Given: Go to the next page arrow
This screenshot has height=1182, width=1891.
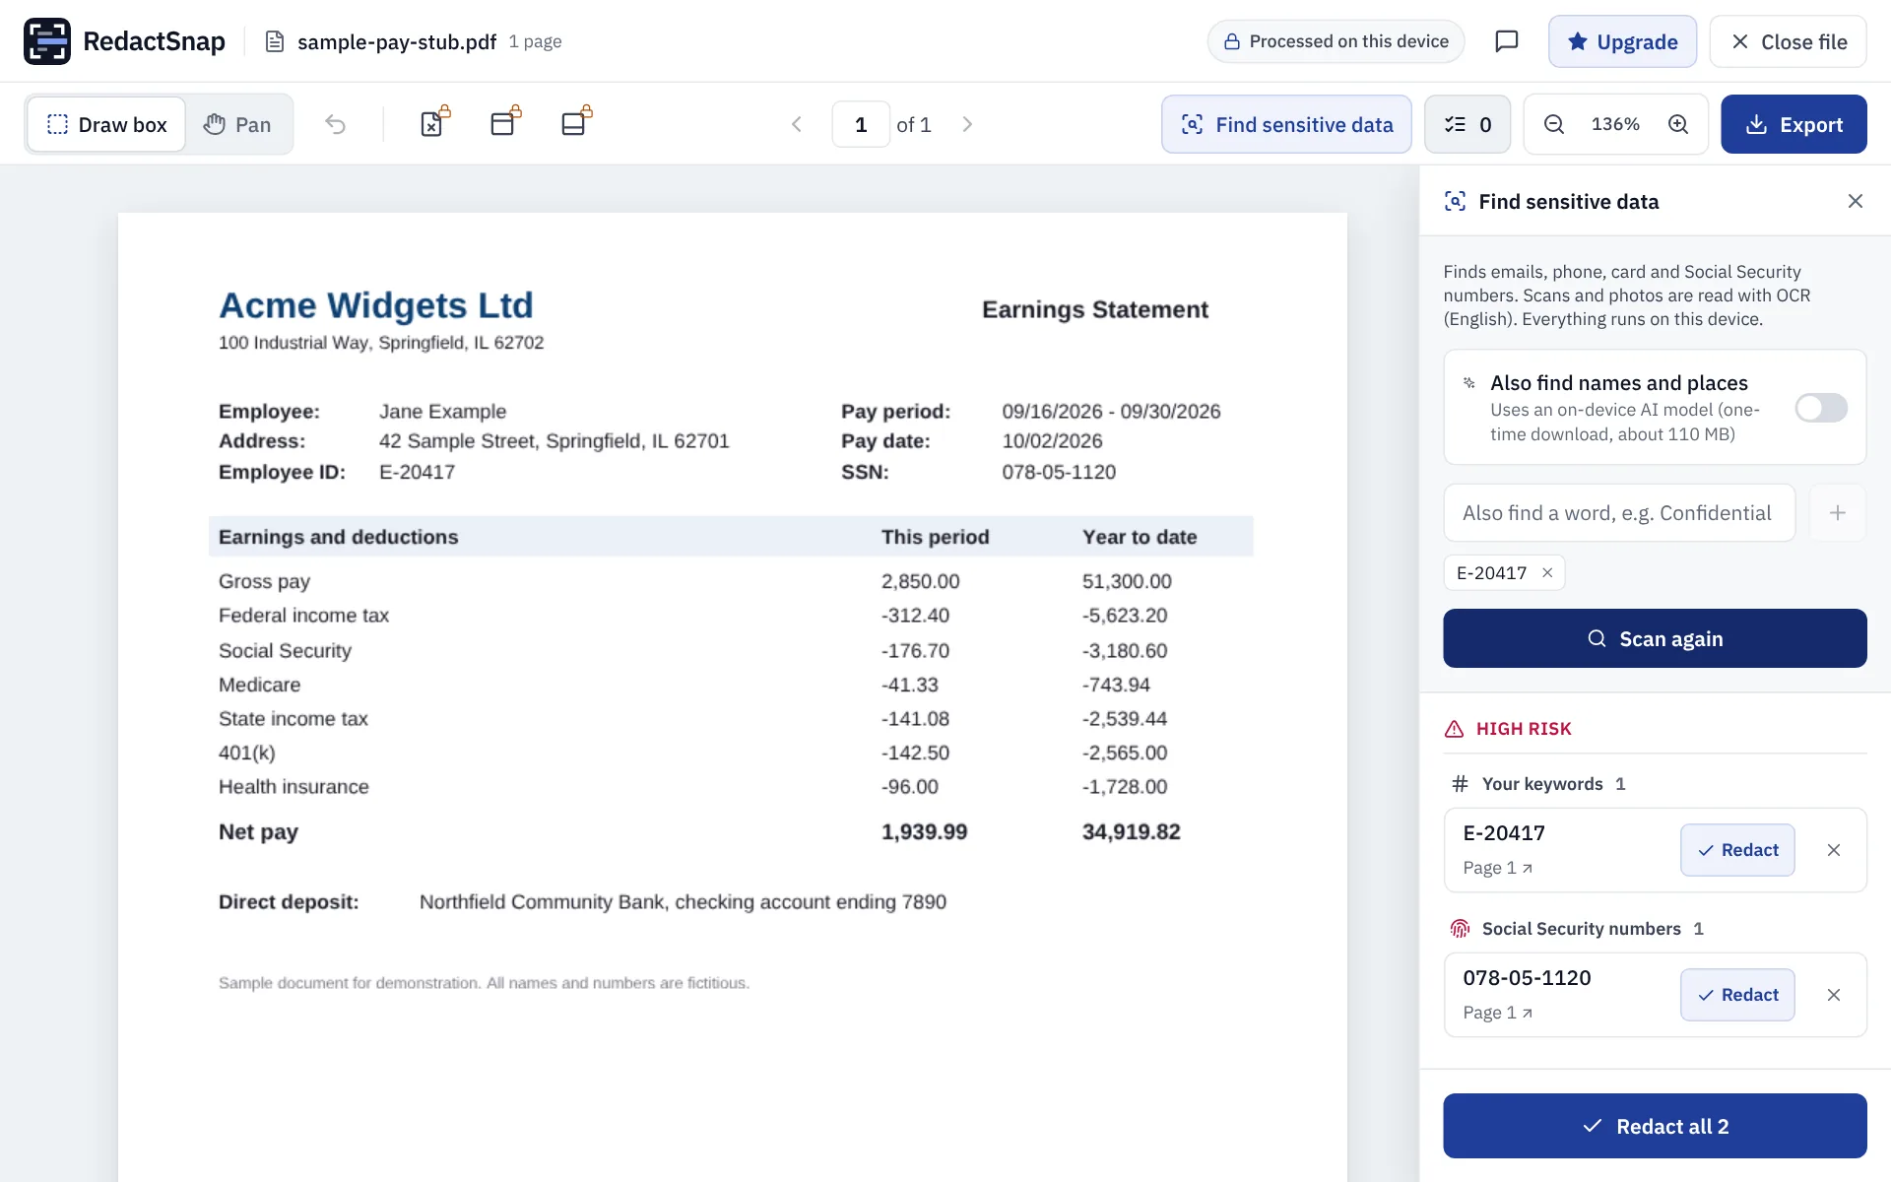Looking at the screenshot, I should click(967, 124).
